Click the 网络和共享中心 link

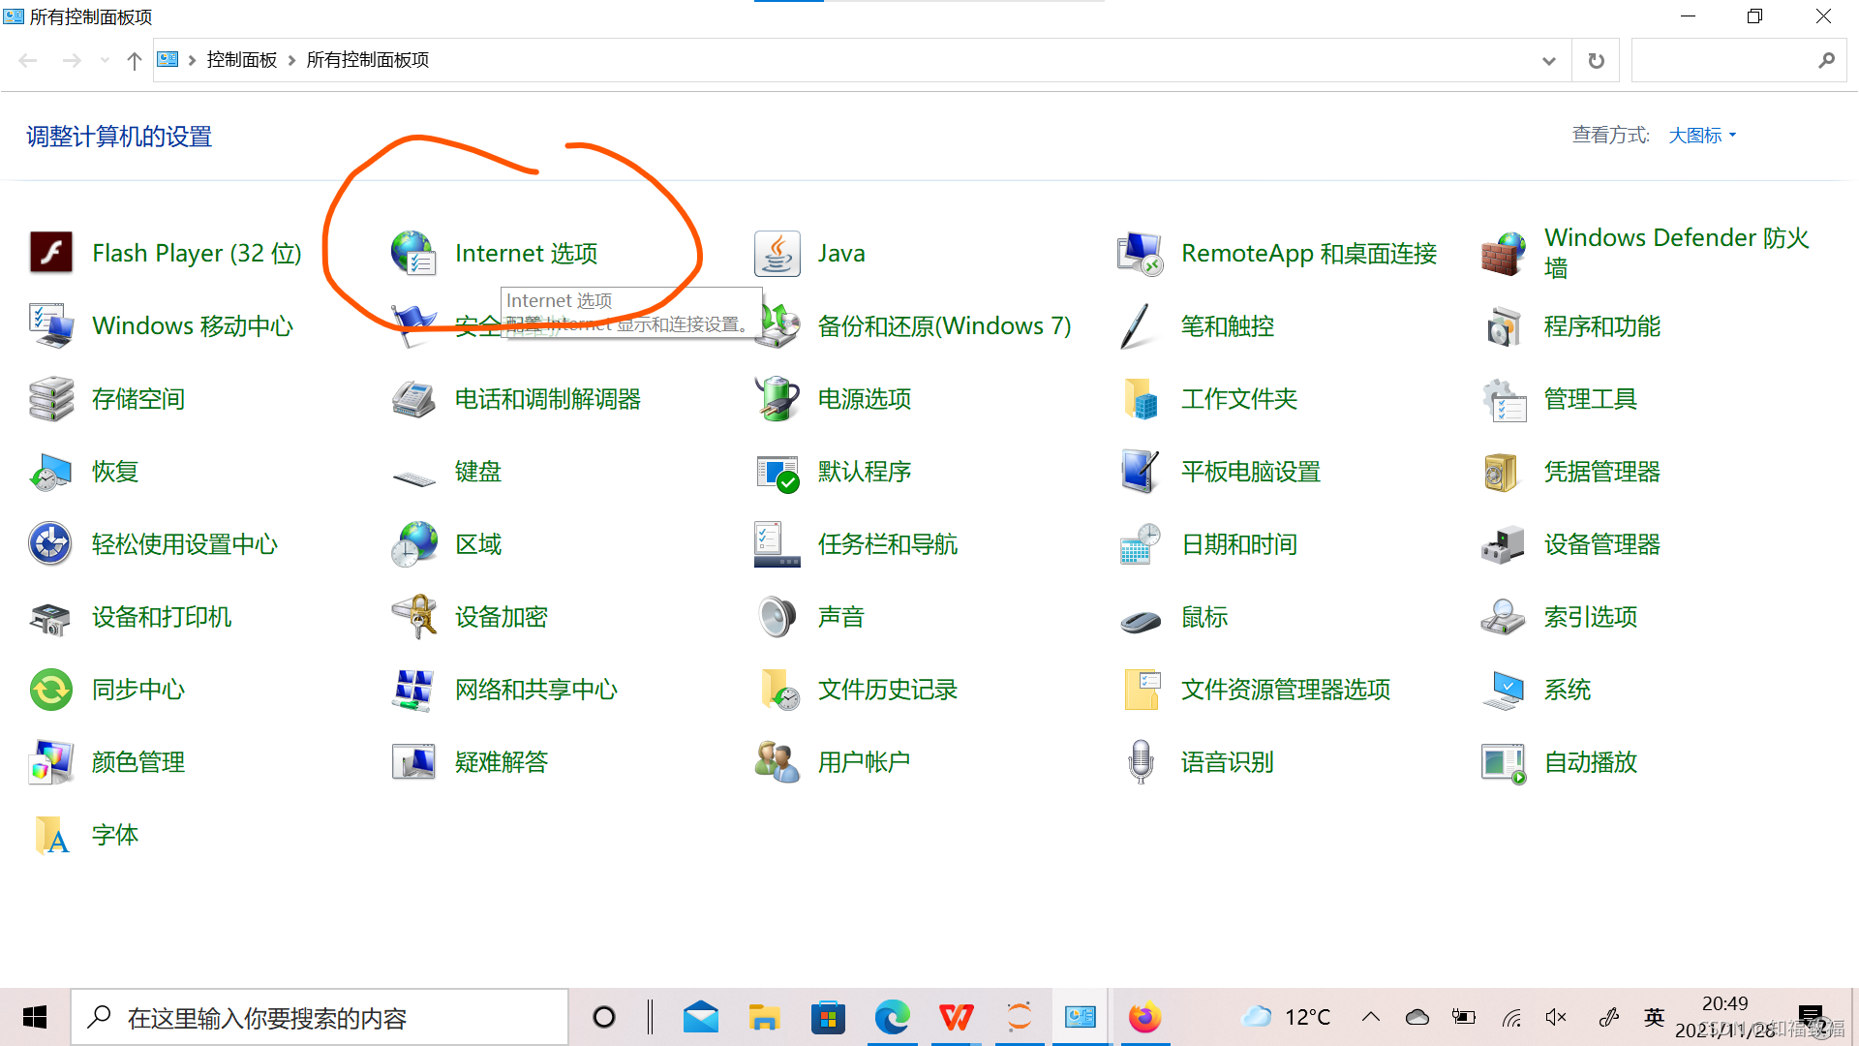(x=535, y=690)
